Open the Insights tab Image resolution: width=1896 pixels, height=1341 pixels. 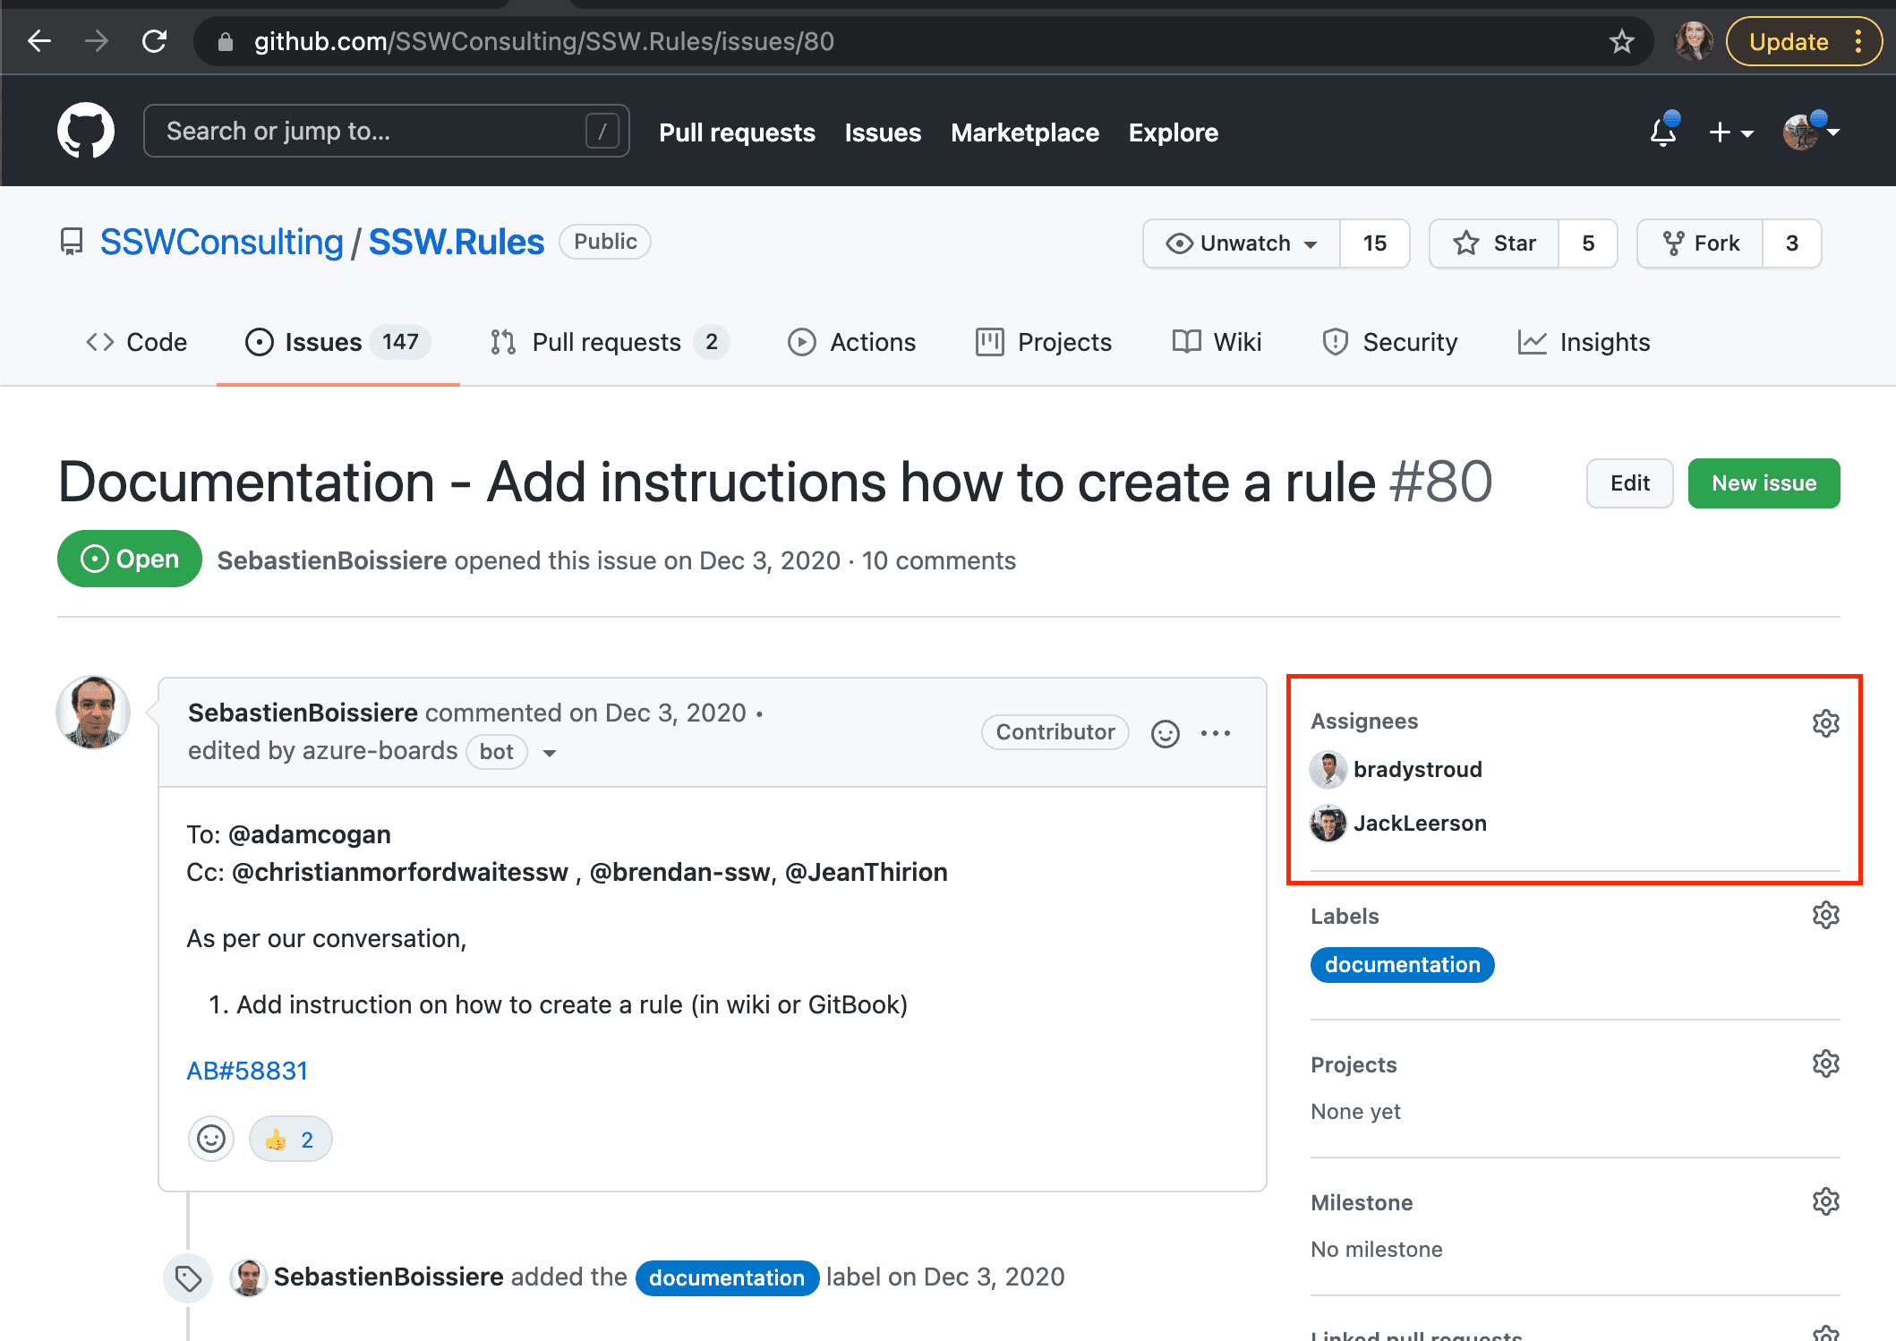pos(1584,342)
